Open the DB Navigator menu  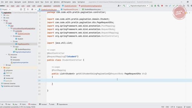[66, 2]
